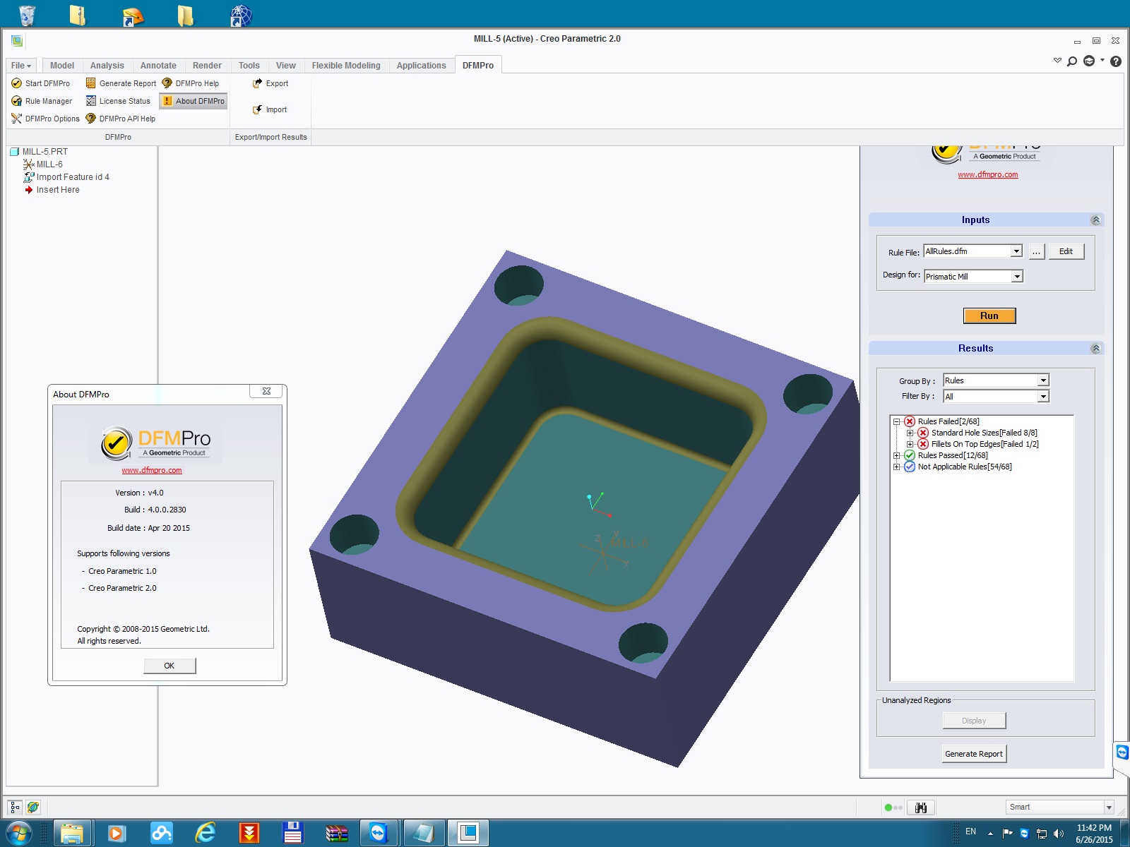Open Internet Explorer from taskbar
The image size is (1130, 847).
(x=205, y=834)
